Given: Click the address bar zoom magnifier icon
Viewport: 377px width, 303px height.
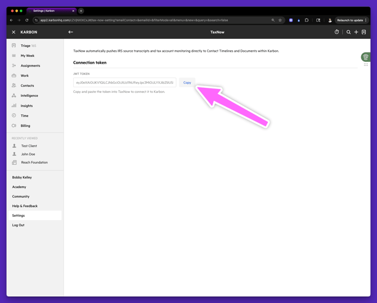Looking at the screenshot, I should click(273, 20).
